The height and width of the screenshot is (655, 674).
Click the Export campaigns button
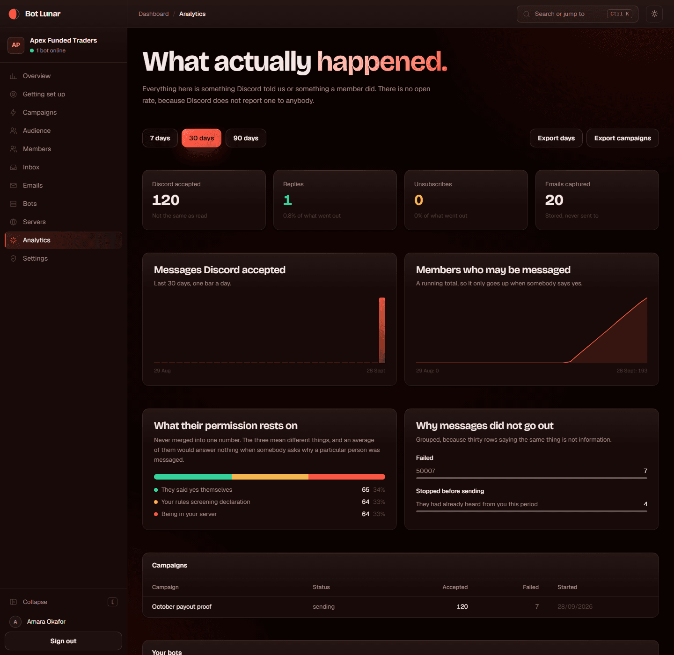click(623, 138)
